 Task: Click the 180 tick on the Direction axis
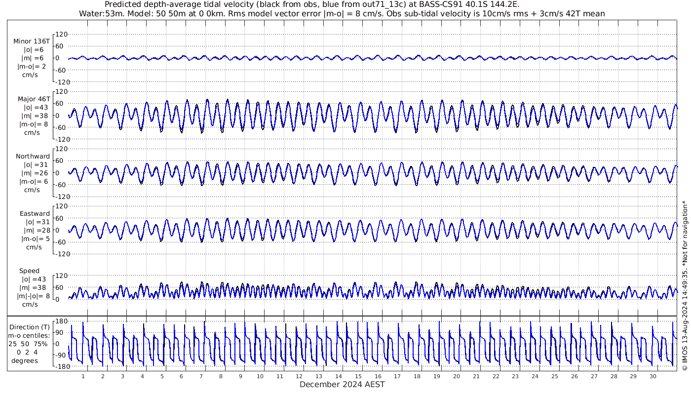pyautogui.click(x=61, y=321)
